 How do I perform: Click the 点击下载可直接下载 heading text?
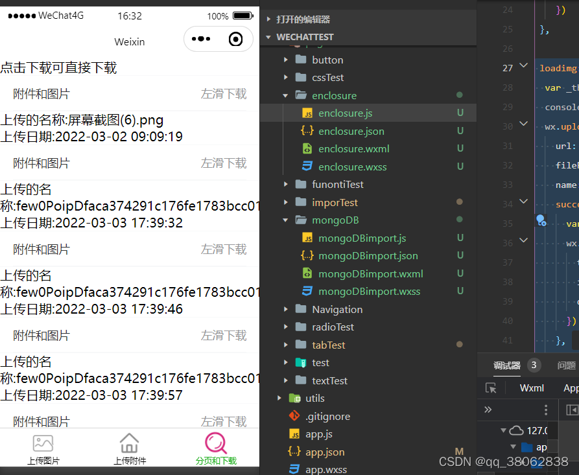click(58, 67)
